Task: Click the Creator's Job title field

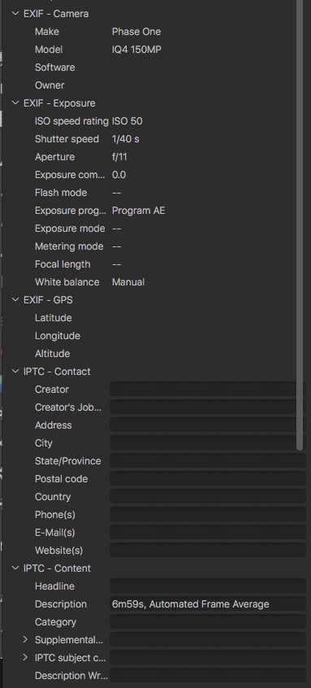Action: pyautogui.click(x=208, y=407)
